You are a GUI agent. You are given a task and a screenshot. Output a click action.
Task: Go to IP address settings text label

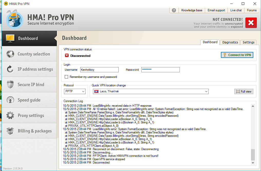pyautogui.click(x=35, y=69)
